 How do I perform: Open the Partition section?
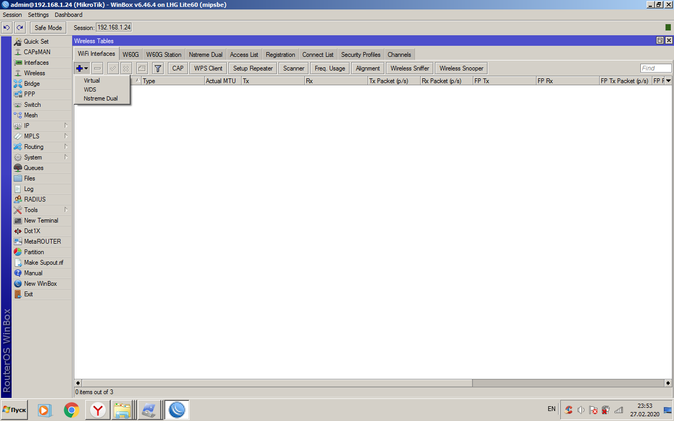point(42,252)
